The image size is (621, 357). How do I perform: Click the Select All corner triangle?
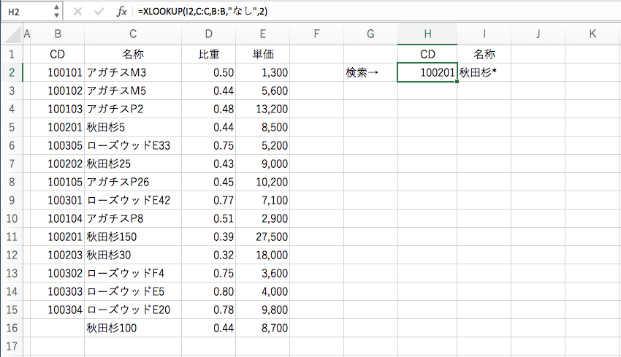[x=13, y=34]
